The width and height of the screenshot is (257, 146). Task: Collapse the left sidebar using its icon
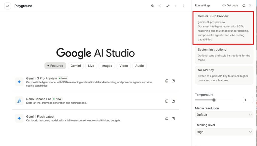point(8,6)
